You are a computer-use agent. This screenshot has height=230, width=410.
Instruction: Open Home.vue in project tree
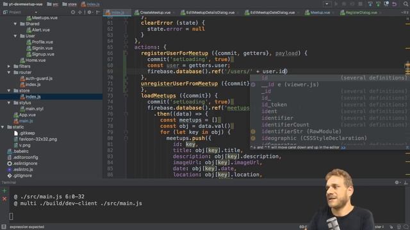point(33,60)
